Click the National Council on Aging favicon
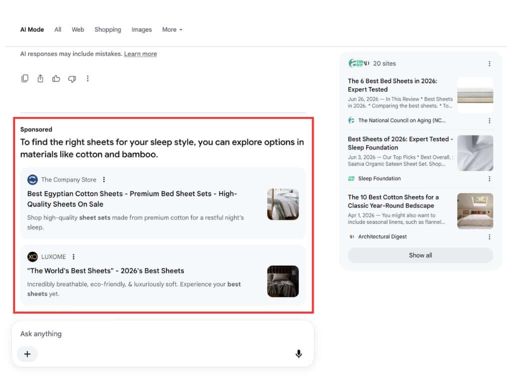512x384 pixels. tap(351, 120)
